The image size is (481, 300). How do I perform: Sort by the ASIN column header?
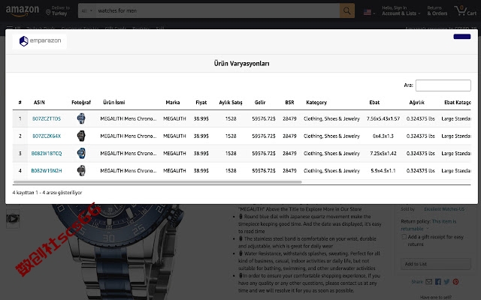pos(39,103)
